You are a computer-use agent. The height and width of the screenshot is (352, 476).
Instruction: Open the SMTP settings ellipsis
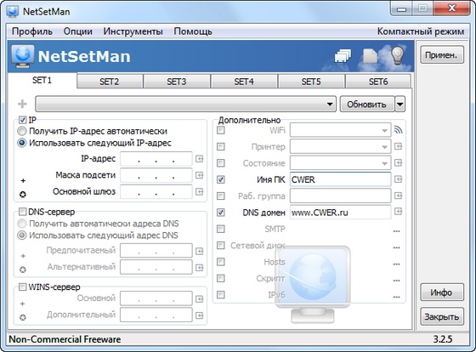(x=396, y=231)
